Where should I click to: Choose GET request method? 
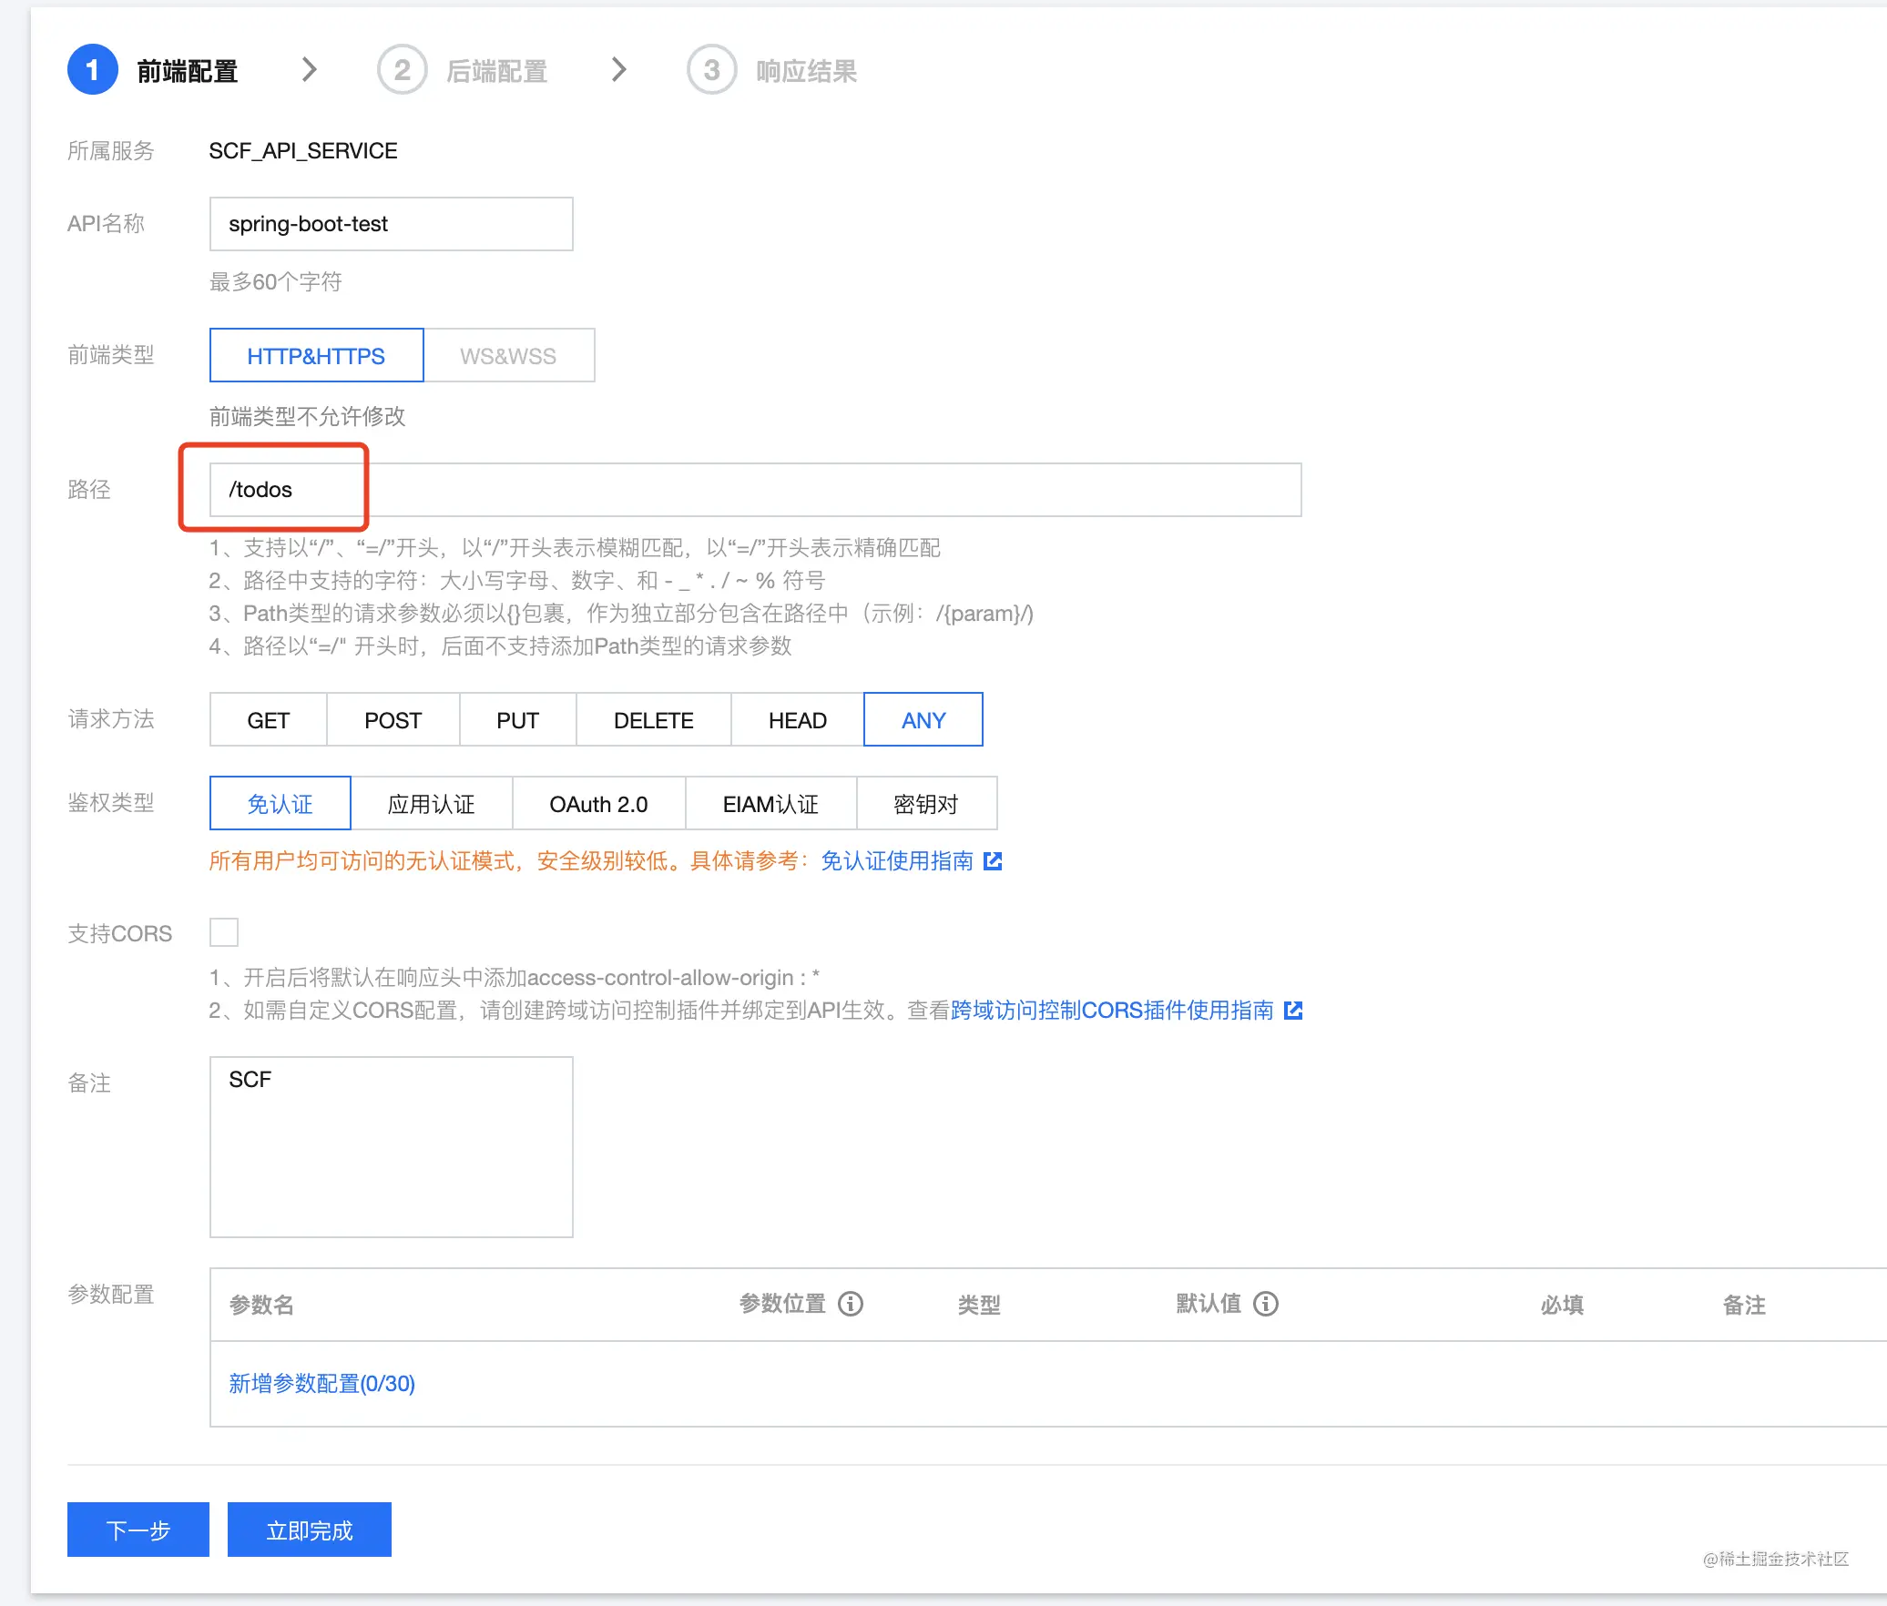[x=269, y=719]
